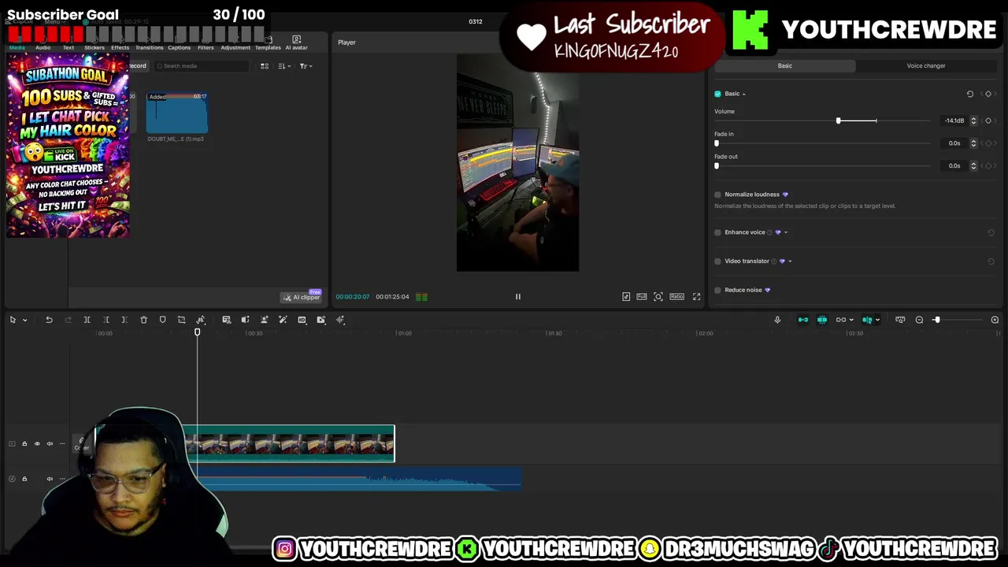Select the pointer tool in timeline toolbar
1008x567 pixels.
(x=13, y=320)
